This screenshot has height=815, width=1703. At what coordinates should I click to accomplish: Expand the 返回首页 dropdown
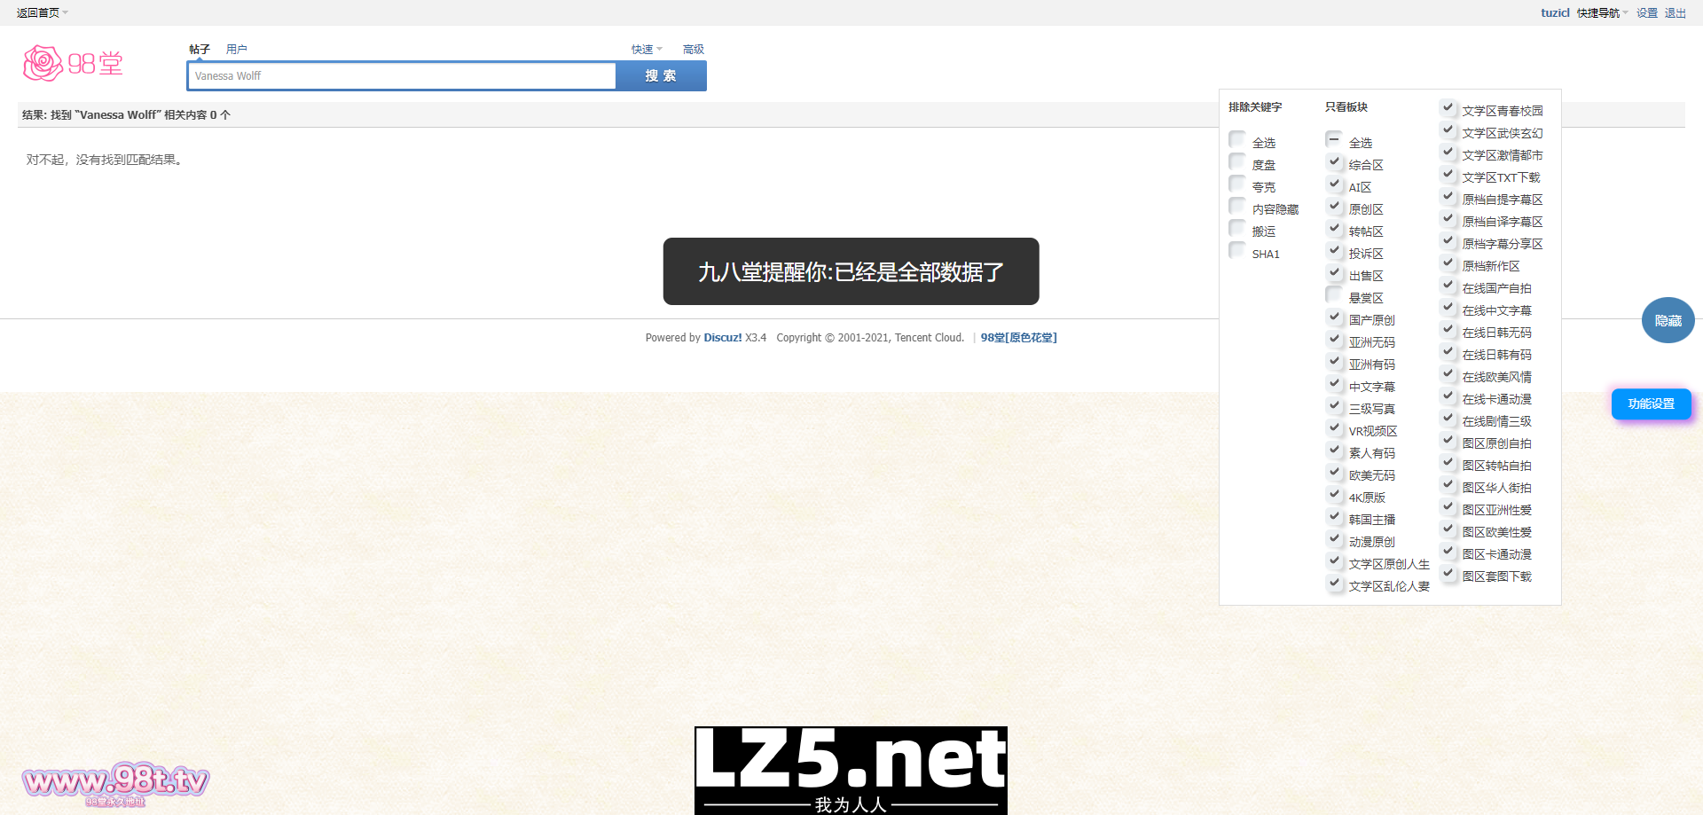click(42, 13)
